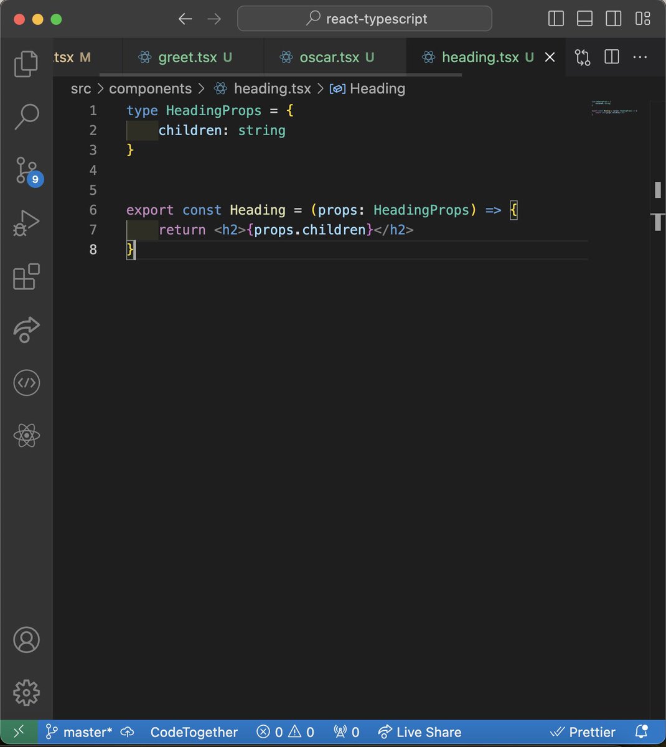Open Source Control view with 9 badge
666x747 pixels.
pyautogui.click(x=27, y=171)
